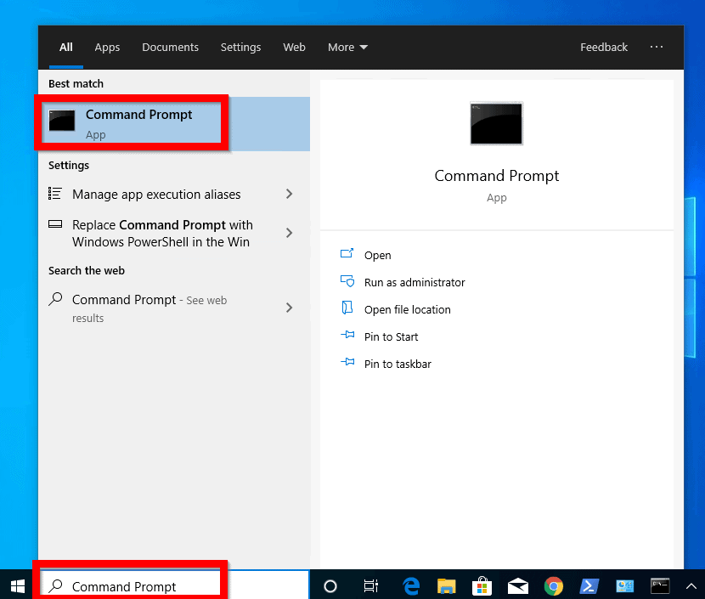Click the Best match heading
705x599 pixels.
(x=76, y=83)
